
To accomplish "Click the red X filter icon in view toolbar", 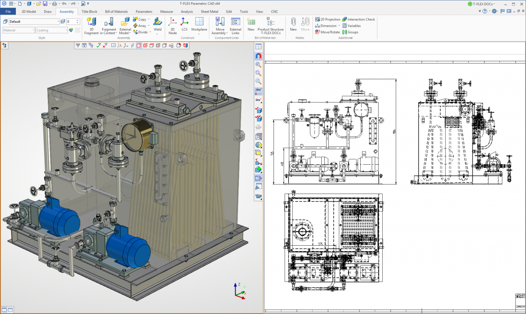I will click(105, 45).
